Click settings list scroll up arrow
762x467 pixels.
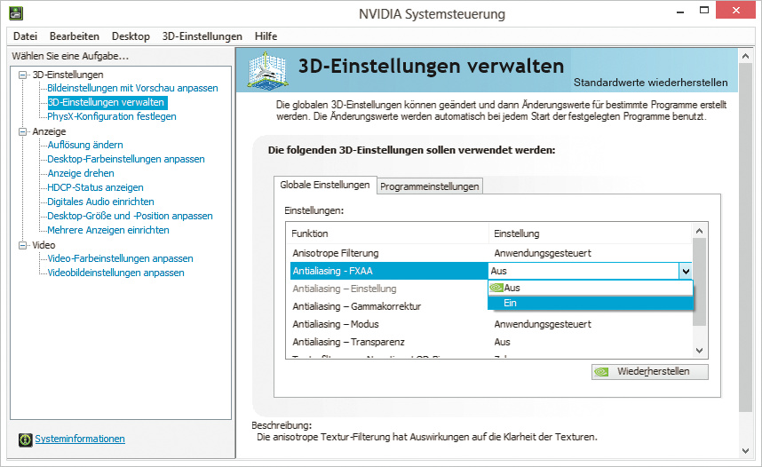click(x=699, y=232)
